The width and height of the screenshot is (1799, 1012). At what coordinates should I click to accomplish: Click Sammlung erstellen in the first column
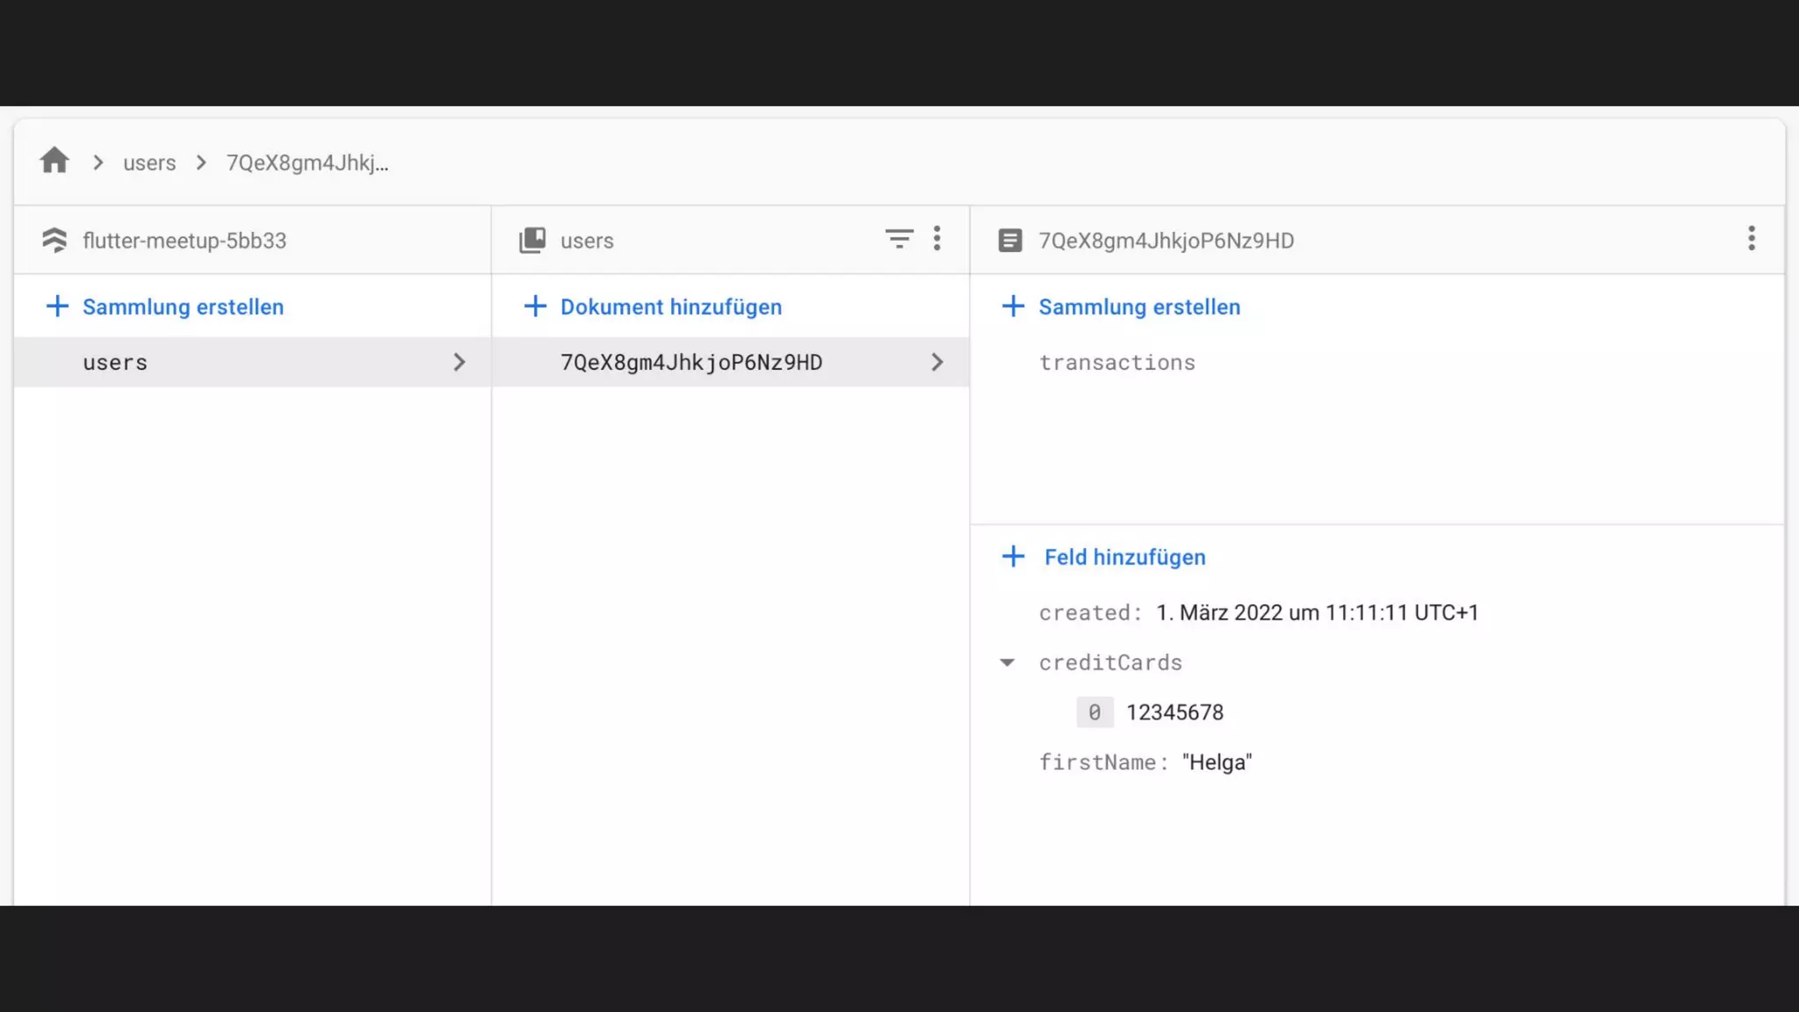pyautogui.click(x=183, y=307)
